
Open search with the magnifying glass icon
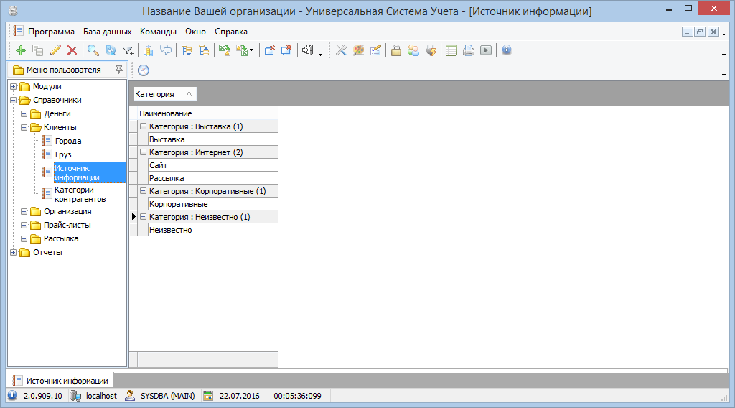pyautogui.click(x=93, y=50)
